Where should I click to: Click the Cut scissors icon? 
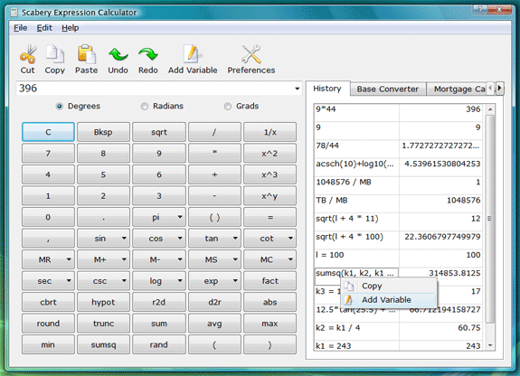click(x=28, y=54)
